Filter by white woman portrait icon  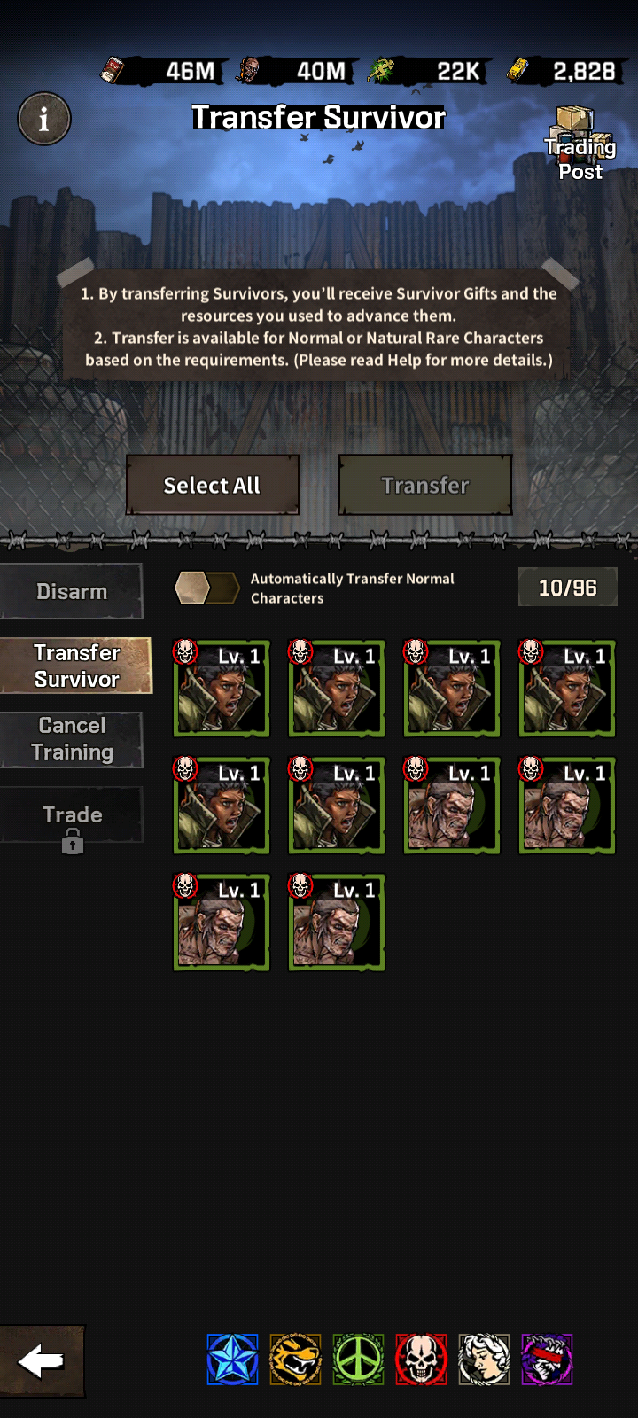click(x=484, y=1360)
